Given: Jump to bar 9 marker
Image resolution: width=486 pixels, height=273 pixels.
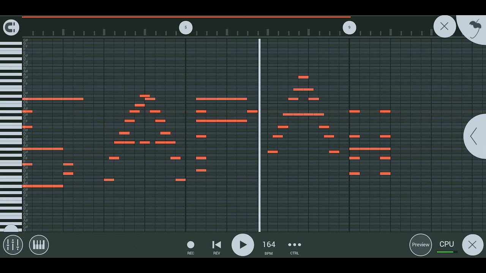Looking at the screenshot, I should (349, 27).
